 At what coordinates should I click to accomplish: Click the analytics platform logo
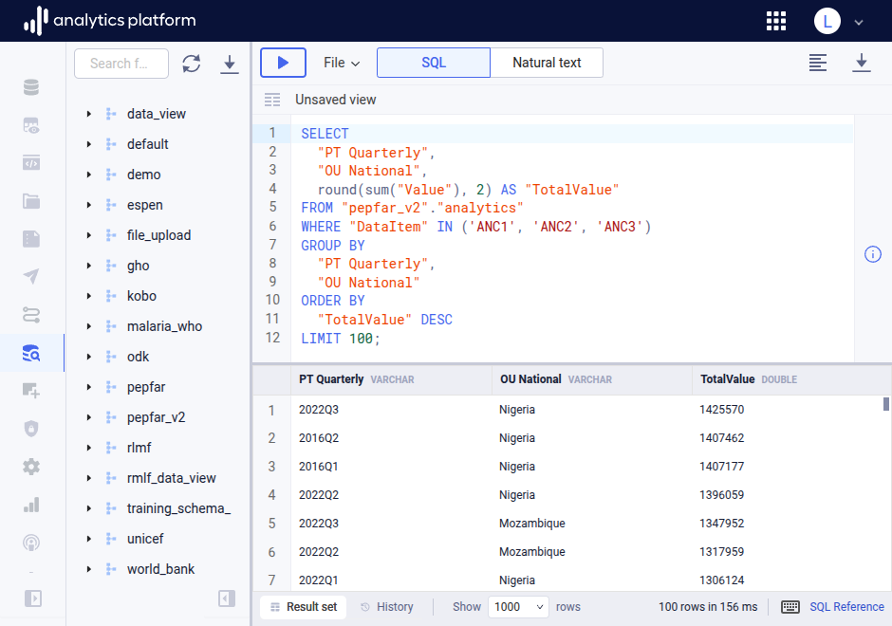pyautogui.click(x=109, y=21)
